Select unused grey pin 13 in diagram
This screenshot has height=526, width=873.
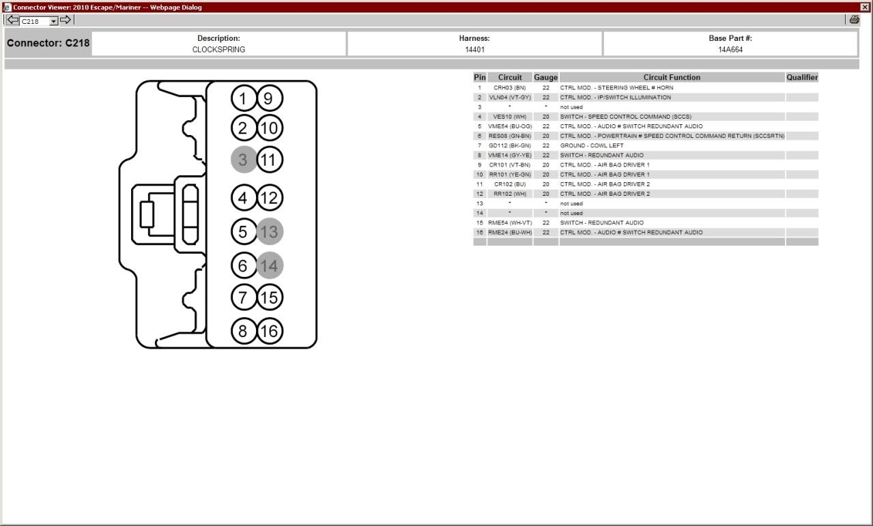[270, 232]
